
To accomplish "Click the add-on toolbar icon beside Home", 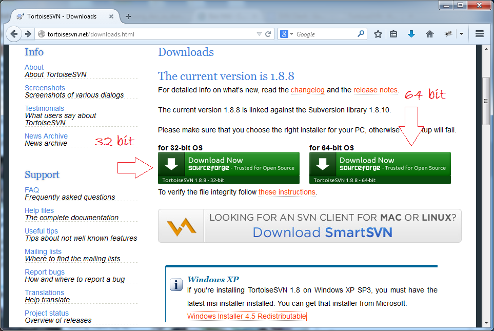I will click(448, 34).
